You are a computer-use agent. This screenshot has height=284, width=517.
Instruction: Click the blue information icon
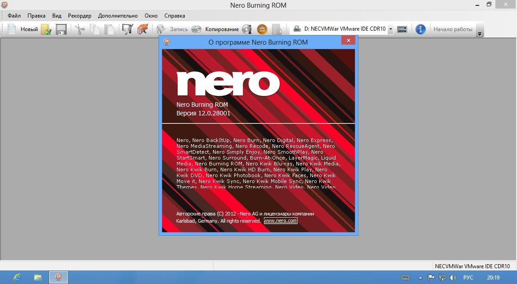420,29
